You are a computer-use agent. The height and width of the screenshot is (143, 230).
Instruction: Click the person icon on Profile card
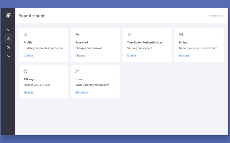[x=25, y=35]
